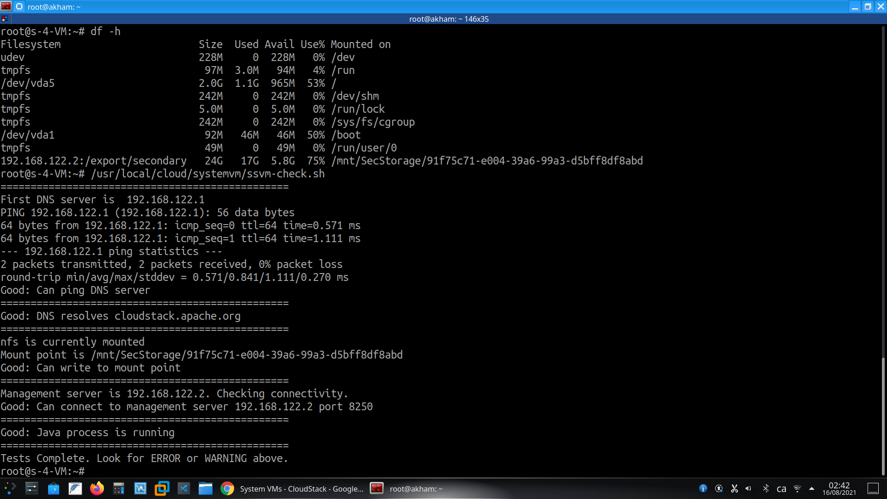Mute audio via the volume tray icon
The width and height of the screenshot is (887, 499).
pos(749,488)
